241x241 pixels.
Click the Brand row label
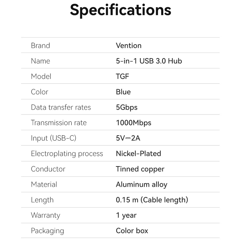coord(40,45)
